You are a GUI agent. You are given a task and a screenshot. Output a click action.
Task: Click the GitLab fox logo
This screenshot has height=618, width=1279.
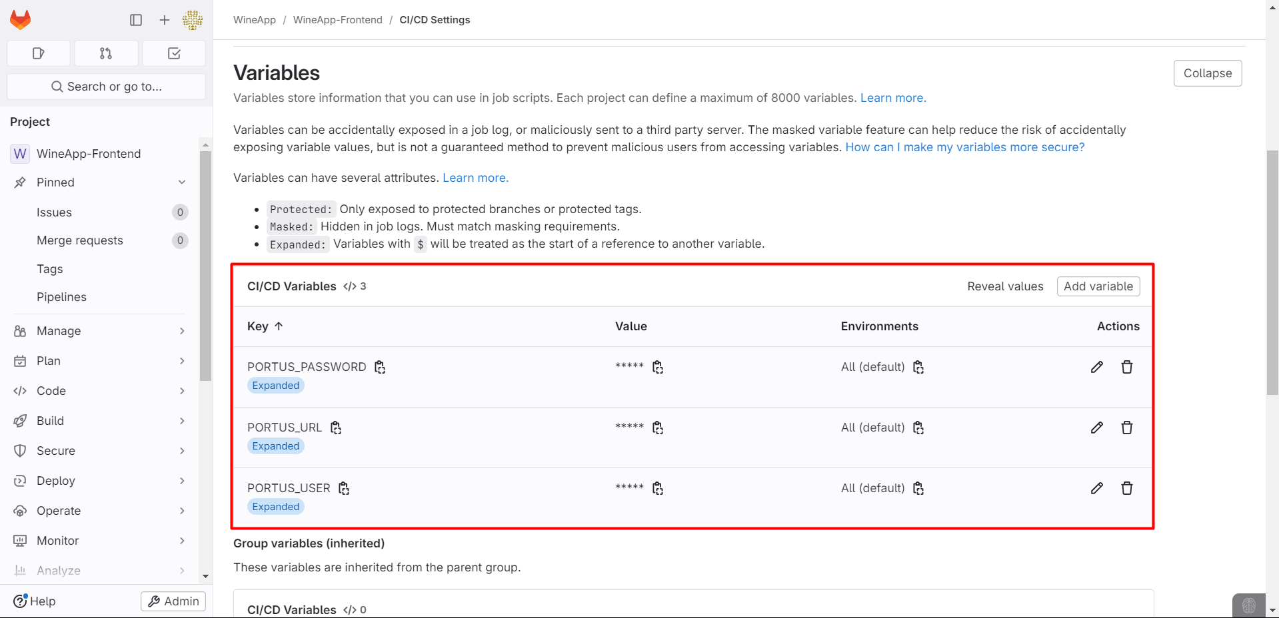click(21, 20)
